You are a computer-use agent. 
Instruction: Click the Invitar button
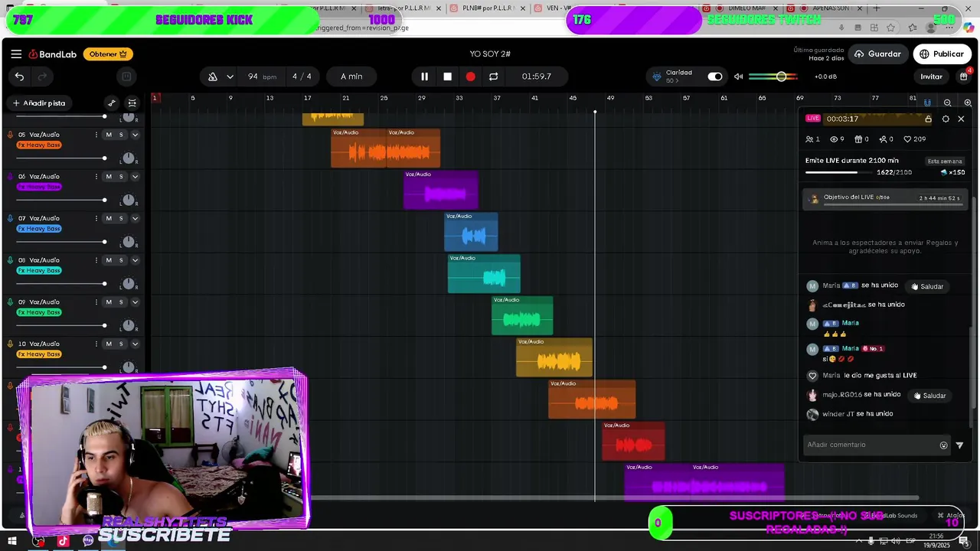tap(931, 77)
